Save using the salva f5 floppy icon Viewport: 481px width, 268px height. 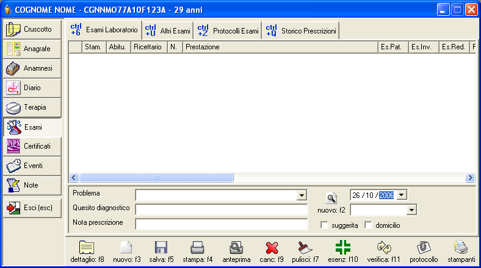tap(161, 247)
